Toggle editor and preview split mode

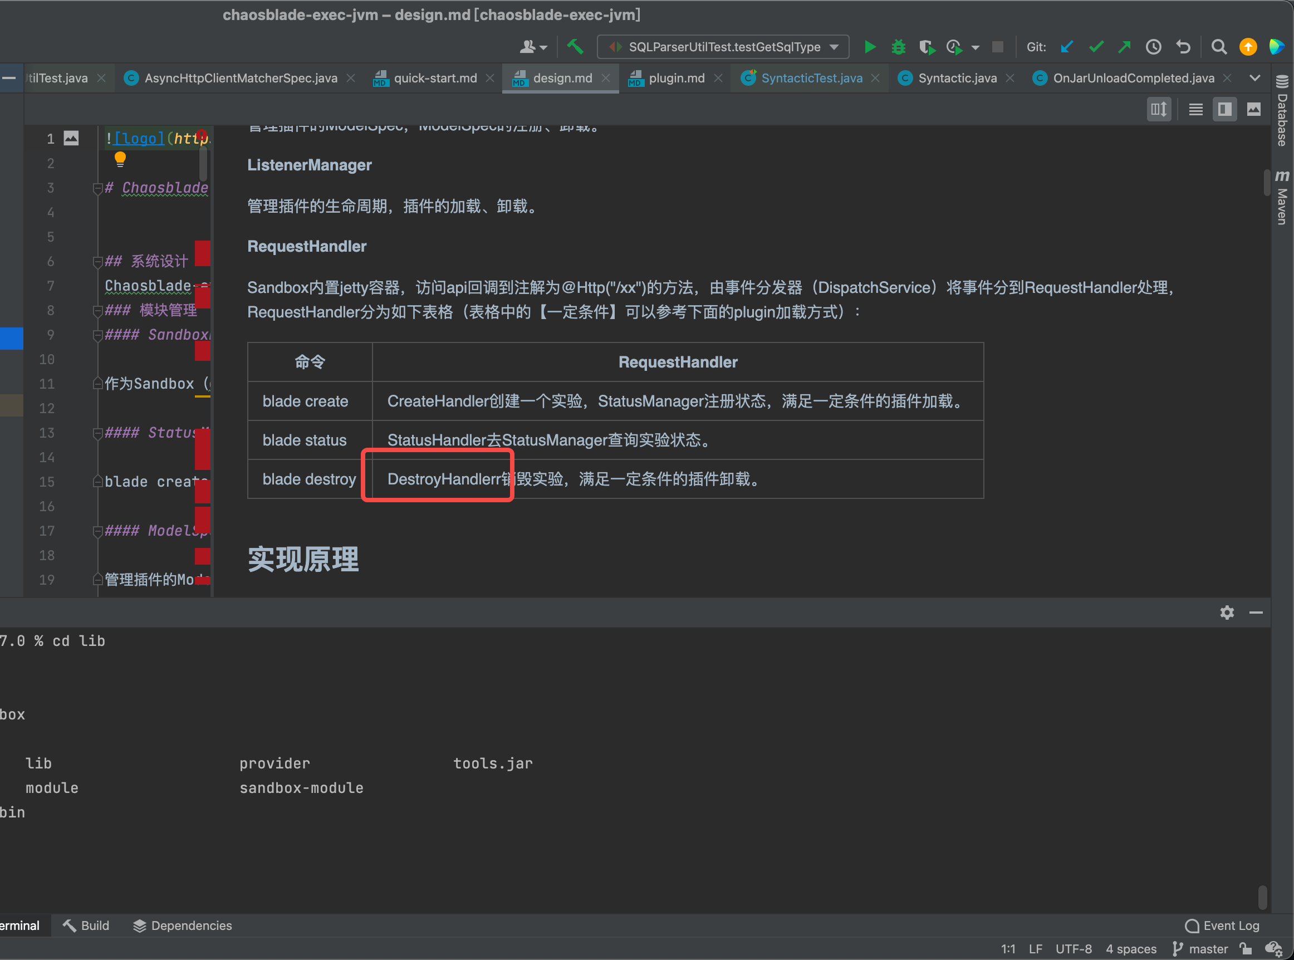pyautogui.click(x=1225, y=109)
